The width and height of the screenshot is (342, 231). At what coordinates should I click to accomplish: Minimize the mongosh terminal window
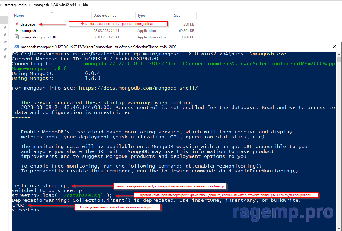click(x=307, y=47)
